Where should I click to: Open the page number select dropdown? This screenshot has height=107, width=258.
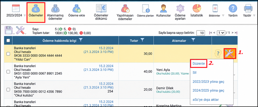click(x=221, y=33)
